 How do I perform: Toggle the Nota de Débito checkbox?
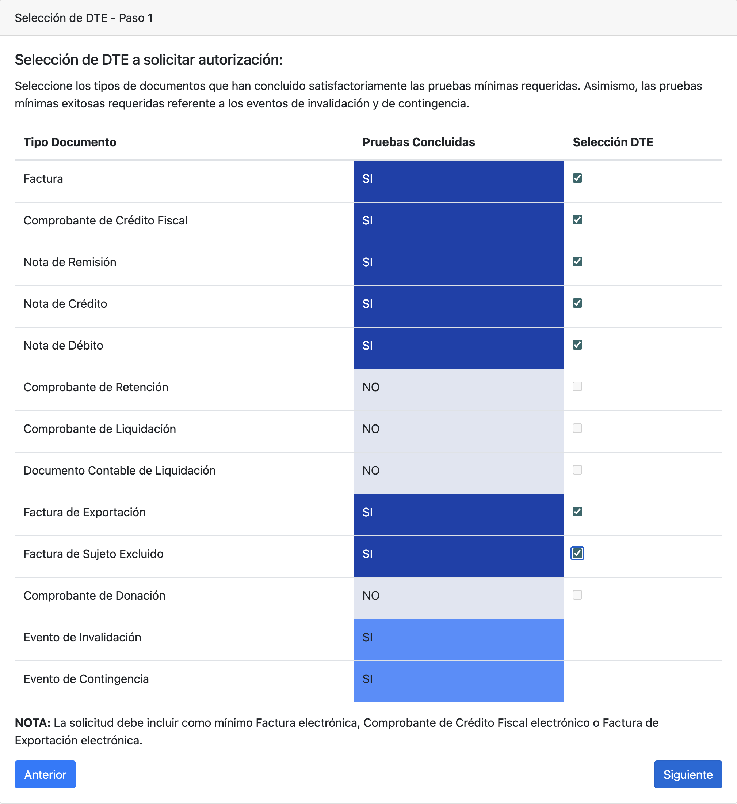point(577,345)
